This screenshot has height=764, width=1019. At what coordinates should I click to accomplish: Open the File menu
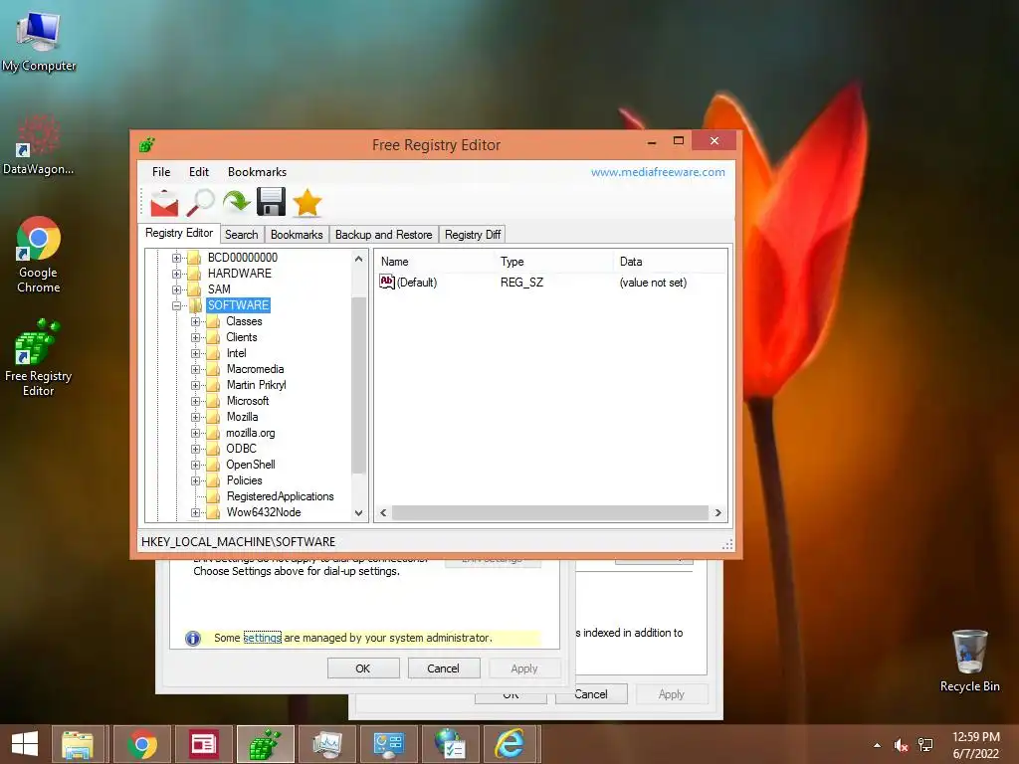pyautogui.click(x=161, y=171)
